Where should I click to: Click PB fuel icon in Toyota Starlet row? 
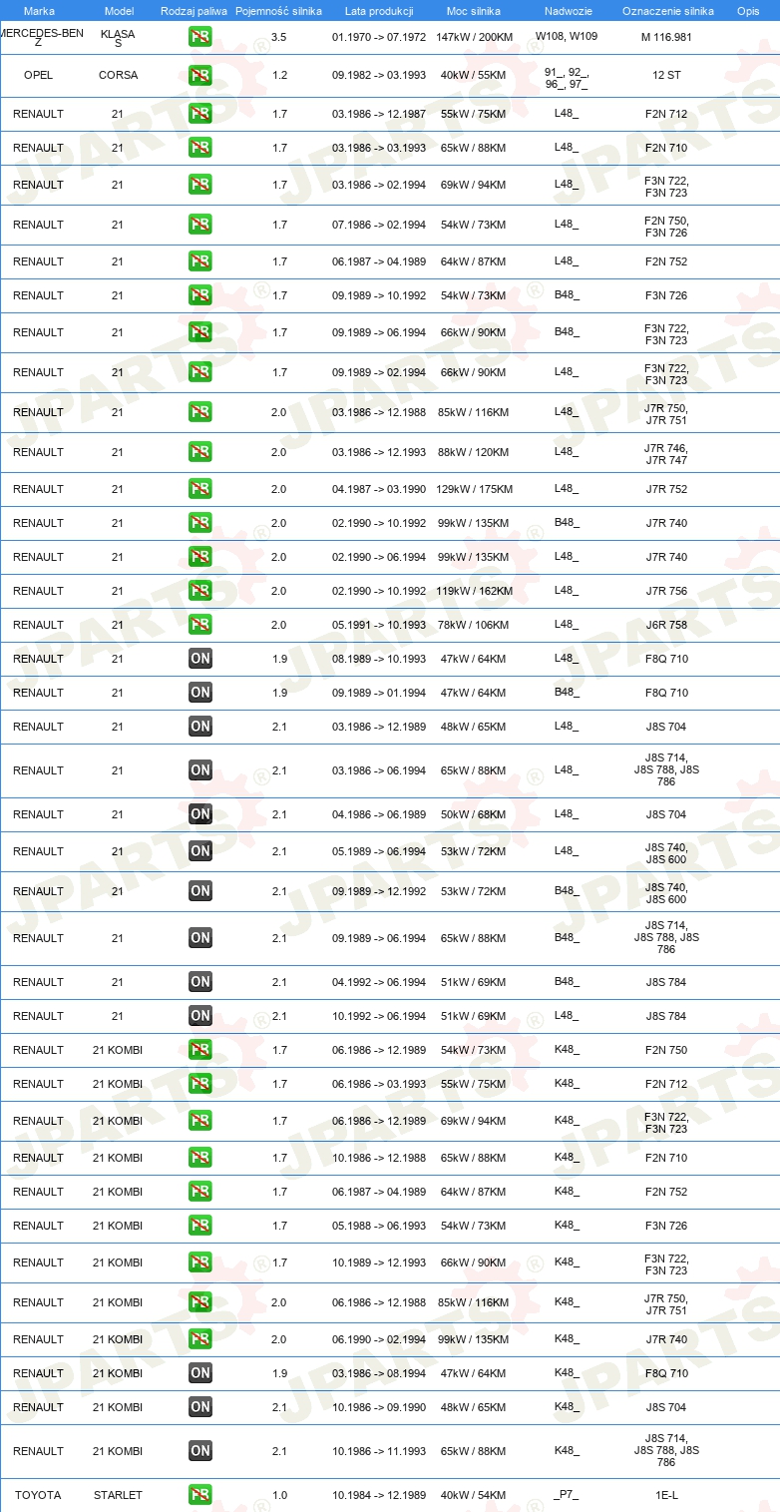pyautogui.click(x=199, y=1495)
